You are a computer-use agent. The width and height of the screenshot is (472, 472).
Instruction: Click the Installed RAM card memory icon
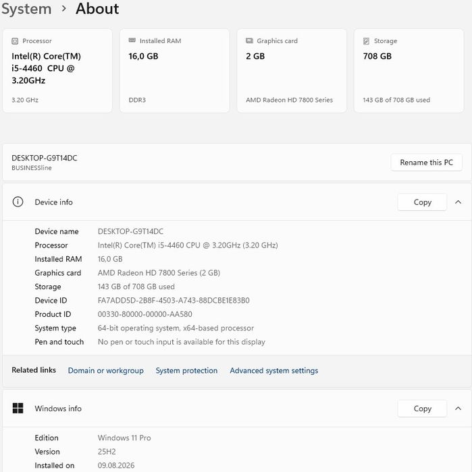click(132, 40)
